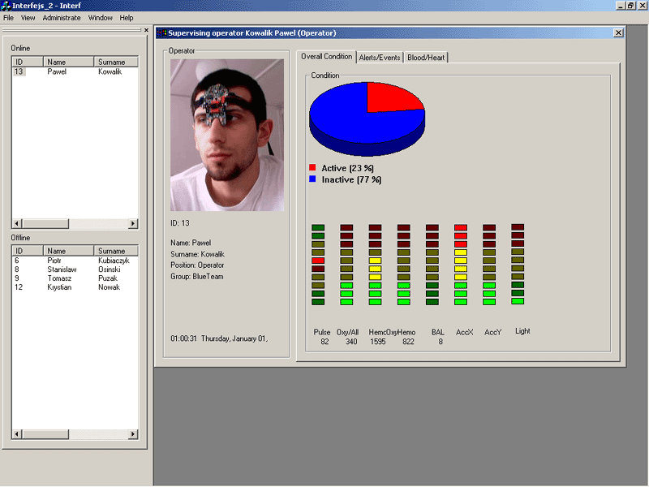Click the timestamp 01:00:31 Thursday, January 01
The image size is (649, 487).
click(219, 338)
